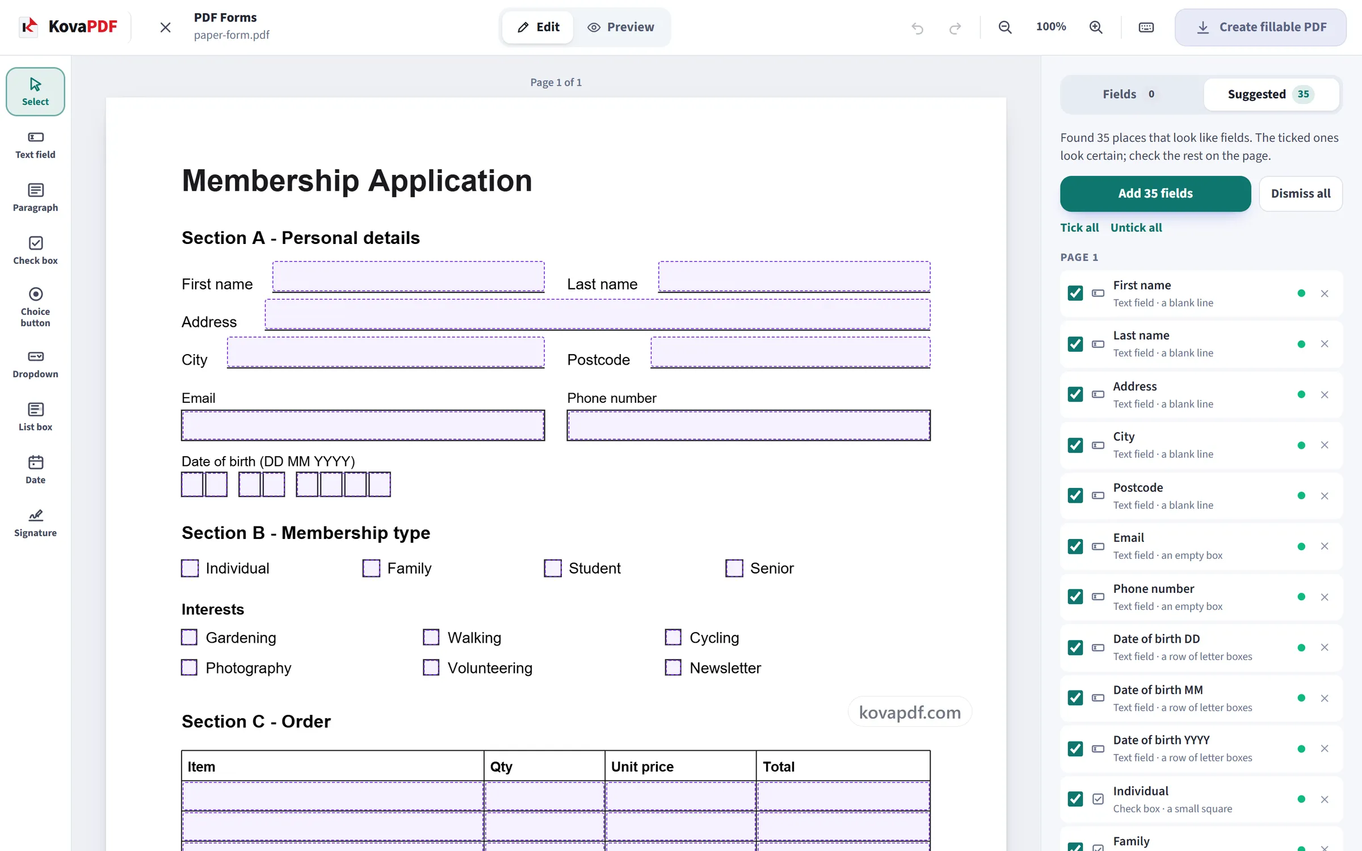Select the Family checkbox on the page
Screen dimensions: 1362x851
point(371,568)
